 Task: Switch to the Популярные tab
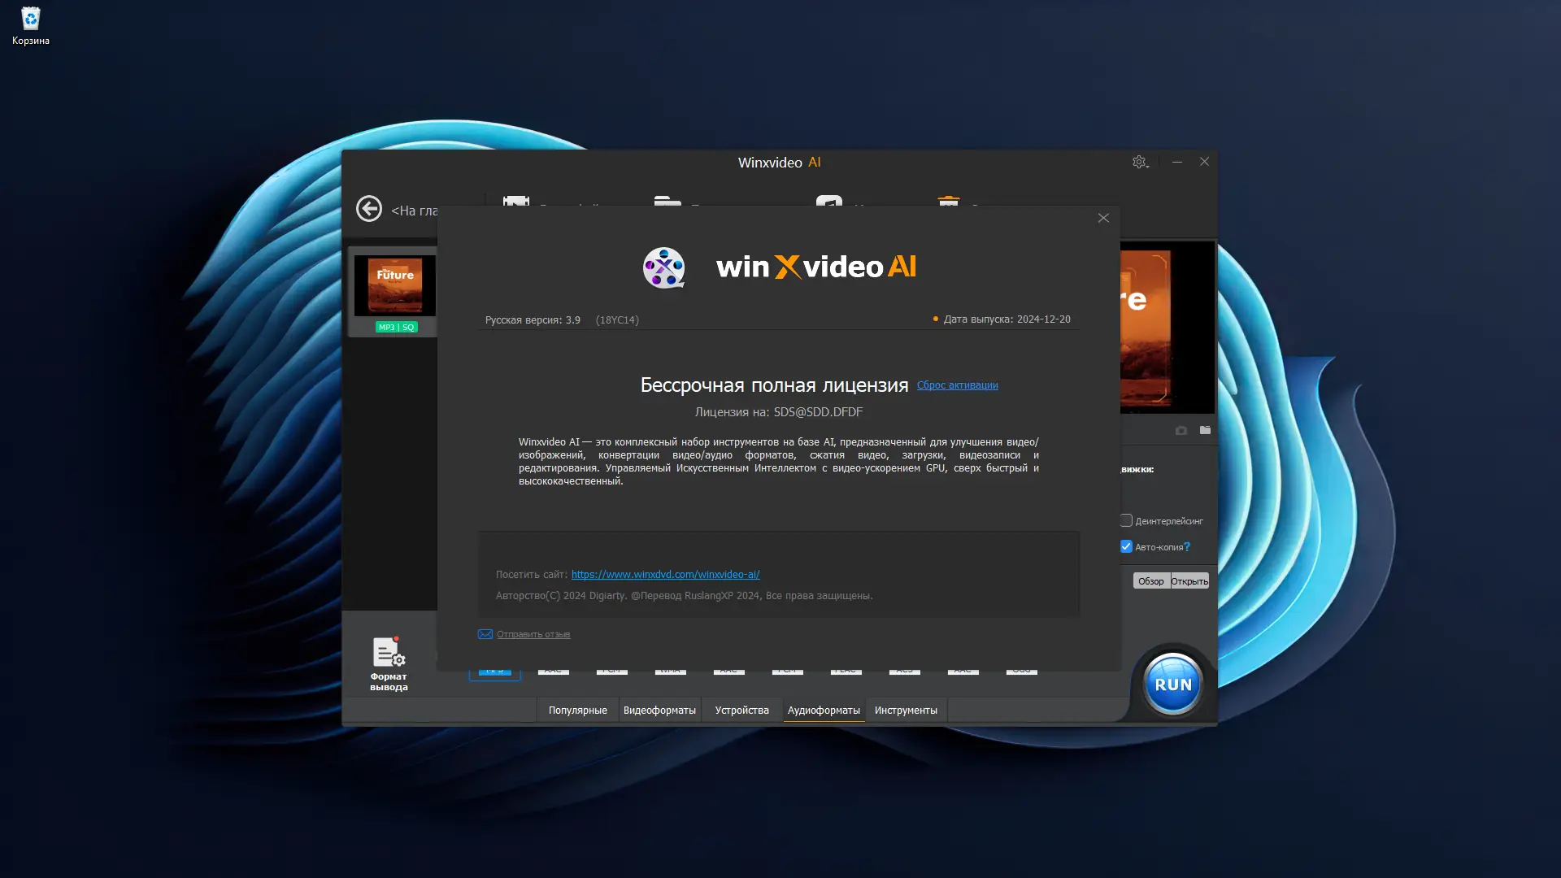pyautogui.click(x=577, y=711)
